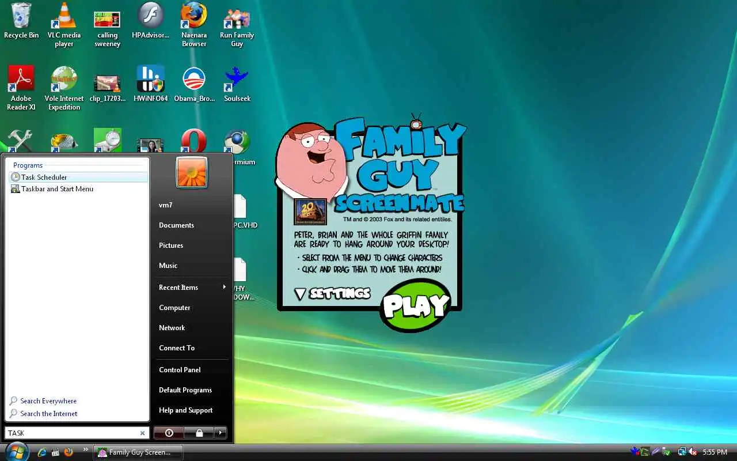Open the green graph monitor tray icon
The height and width of the screenshot is (461, 737).
(645, 452)
